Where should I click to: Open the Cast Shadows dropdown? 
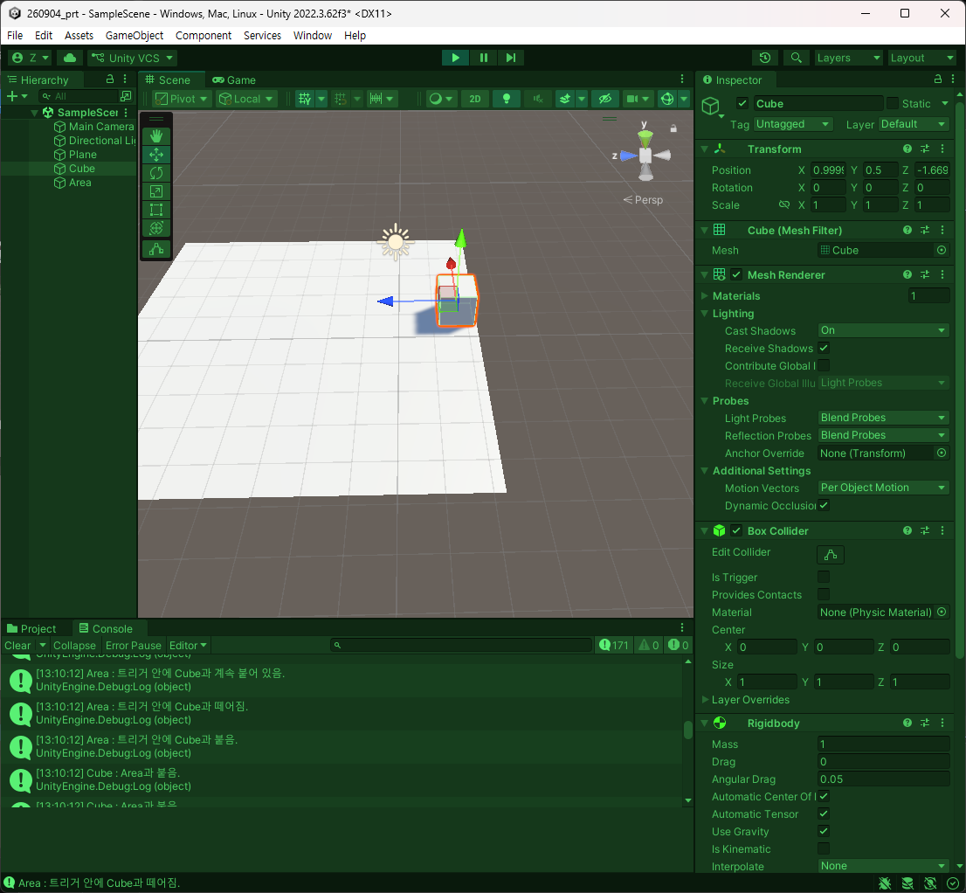(x=883, y=330)
